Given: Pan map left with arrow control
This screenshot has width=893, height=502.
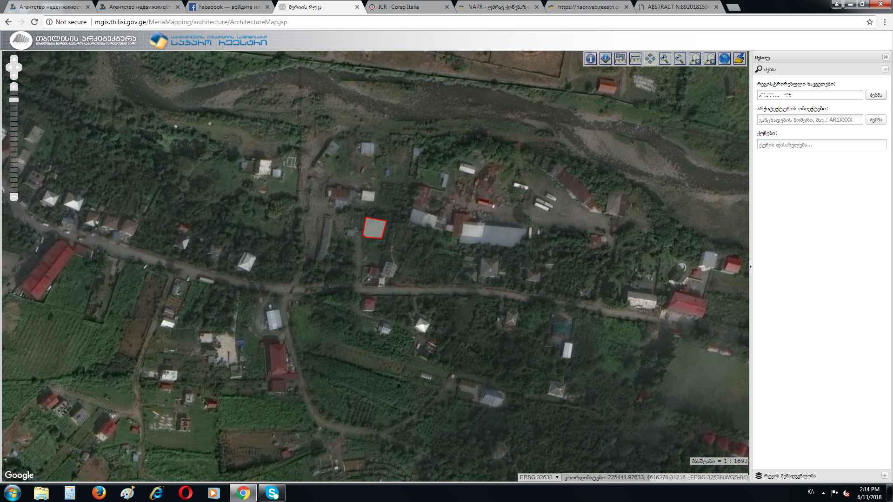Looking at the screenshot, I should pyautogui.click(x=9, y=67).
